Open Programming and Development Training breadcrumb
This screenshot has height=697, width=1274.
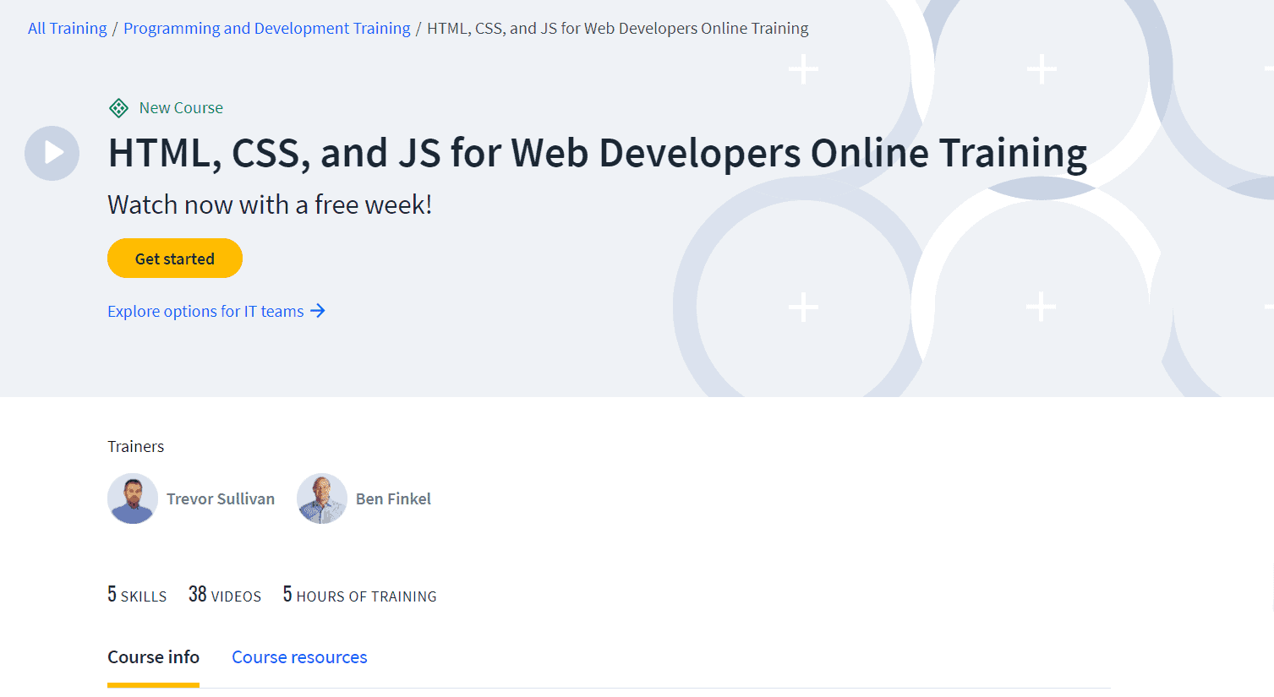[x=266, y=27]
